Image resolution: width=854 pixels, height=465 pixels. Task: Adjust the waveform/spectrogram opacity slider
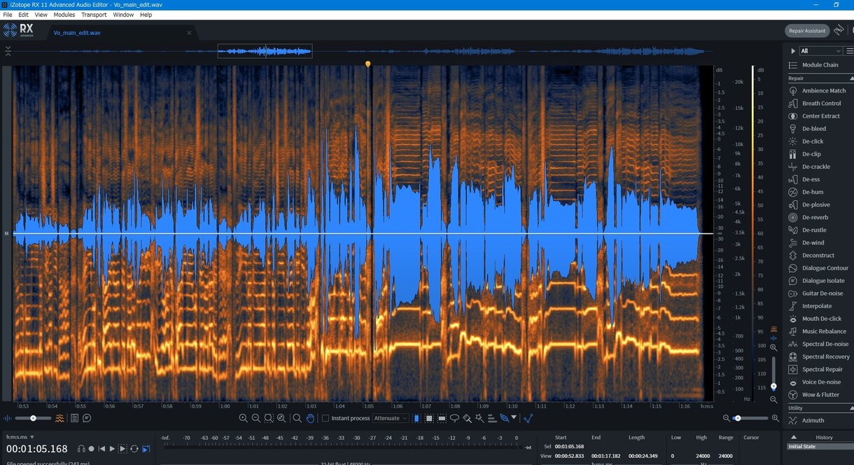[33, 418]
